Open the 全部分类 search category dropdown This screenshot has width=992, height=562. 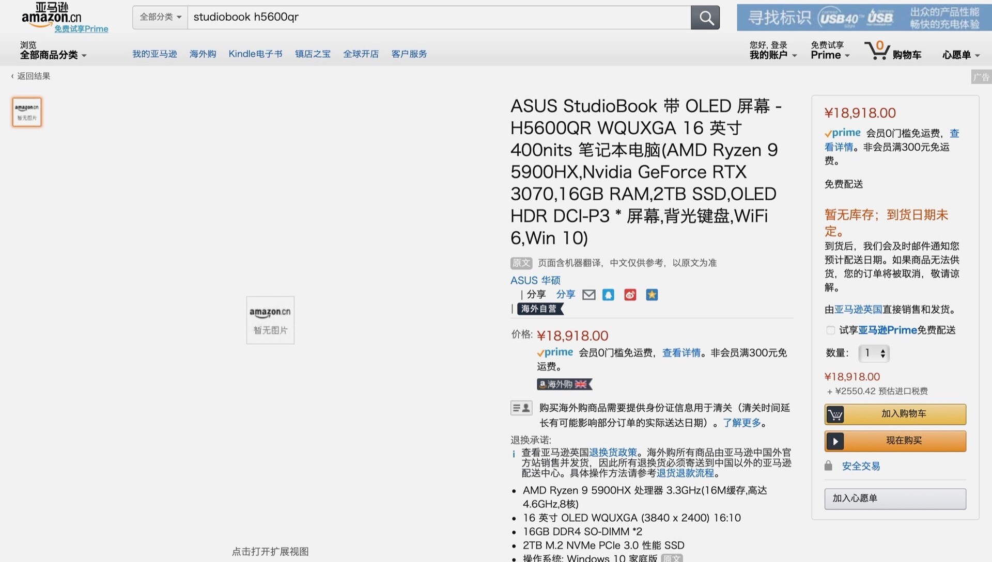(160, 17)
